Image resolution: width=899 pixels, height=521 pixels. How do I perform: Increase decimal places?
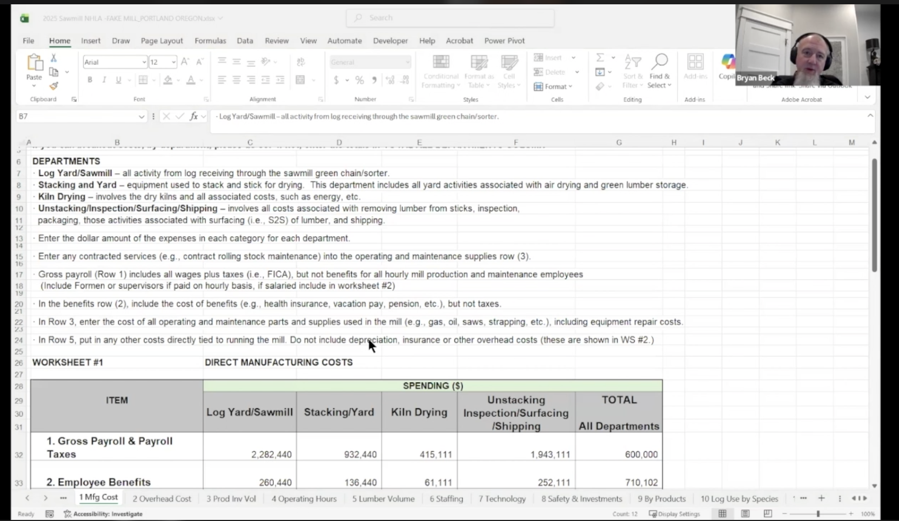coord(390,80)
